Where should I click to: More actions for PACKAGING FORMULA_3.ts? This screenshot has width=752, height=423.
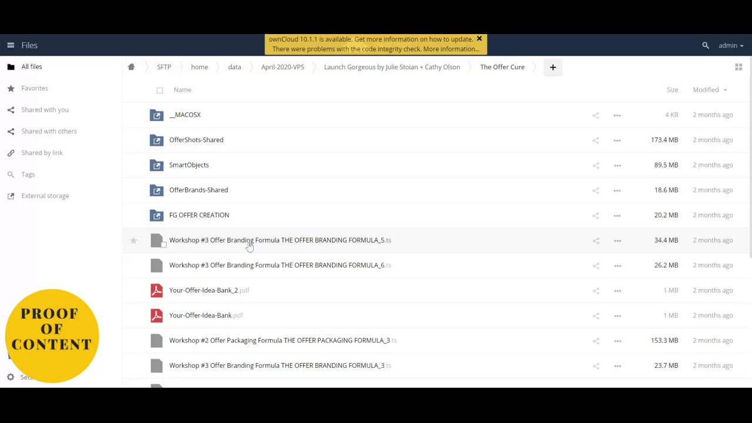click(617, 341)
